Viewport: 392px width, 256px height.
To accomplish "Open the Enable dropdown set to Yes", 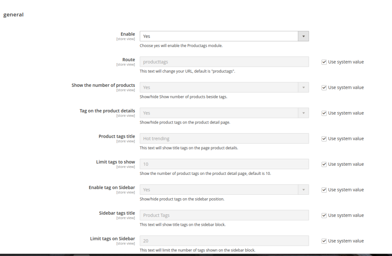I will 219,36.
